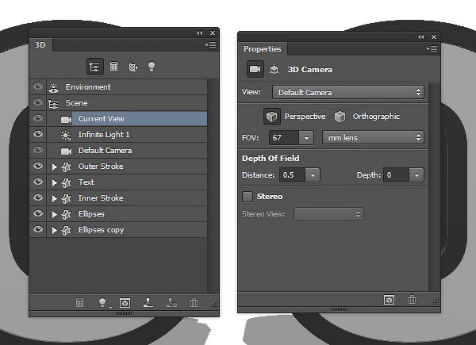Click the Inner Stroke mesh icon
The image size is (476, 345).
(x=66, y=198)
